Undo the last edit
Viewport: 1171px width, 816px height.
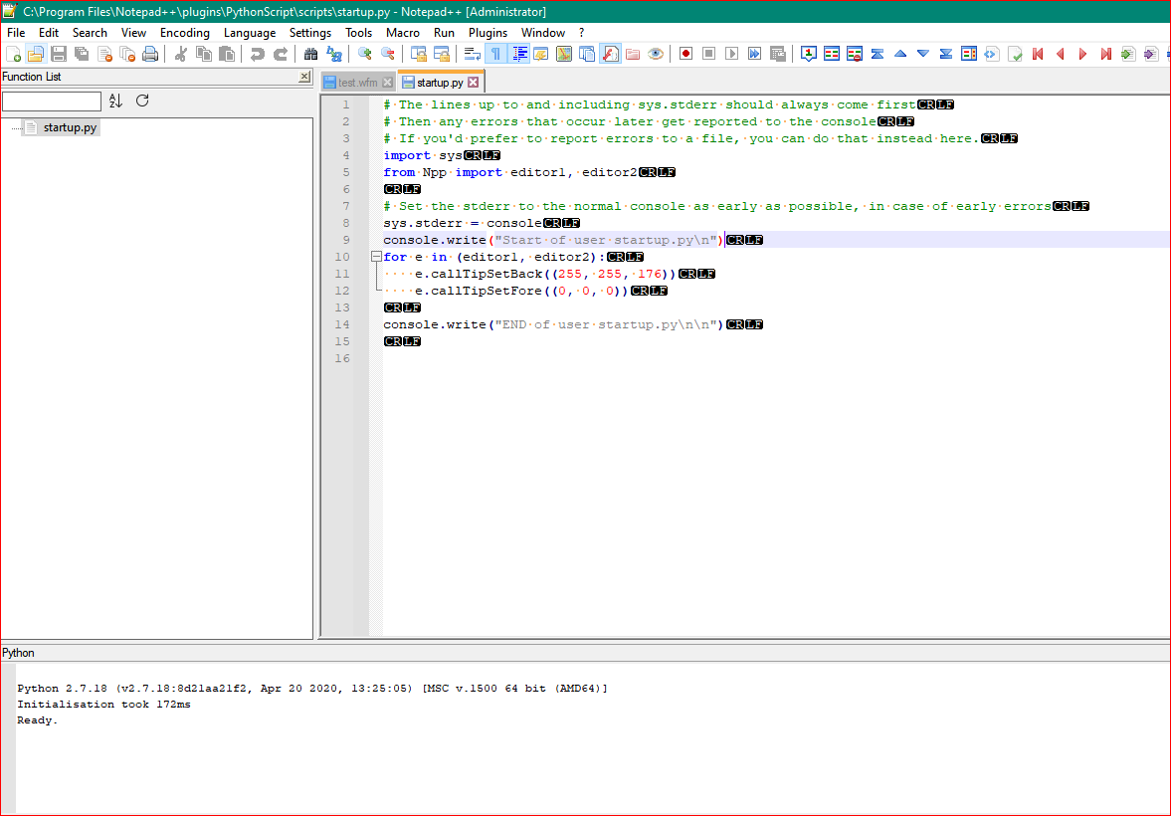click(x=257, y=53)
